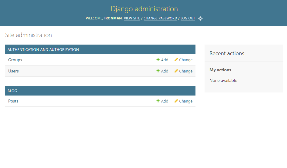This screenshot has height=168, width=287.
Task: Click the My actions subheading
Action: pos(220,70)
